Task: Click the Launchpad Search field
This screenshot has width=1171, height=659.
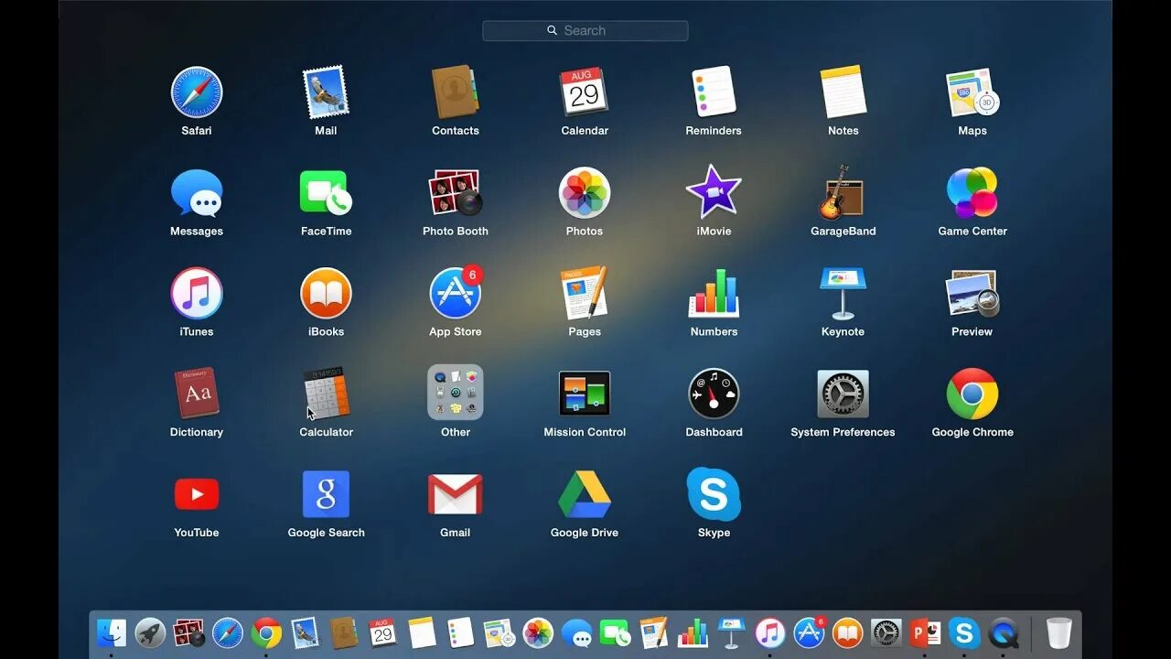Action: click(585, 30)
